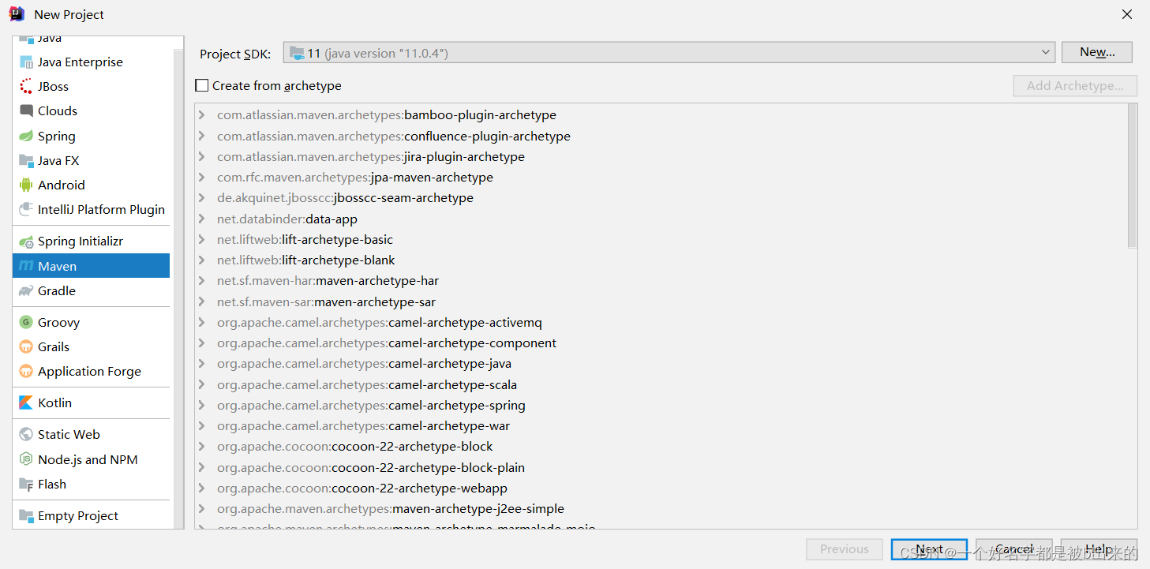Click the Spring green leaf icon
Viewport: 1150px width, 569px height.
point(26,137)
